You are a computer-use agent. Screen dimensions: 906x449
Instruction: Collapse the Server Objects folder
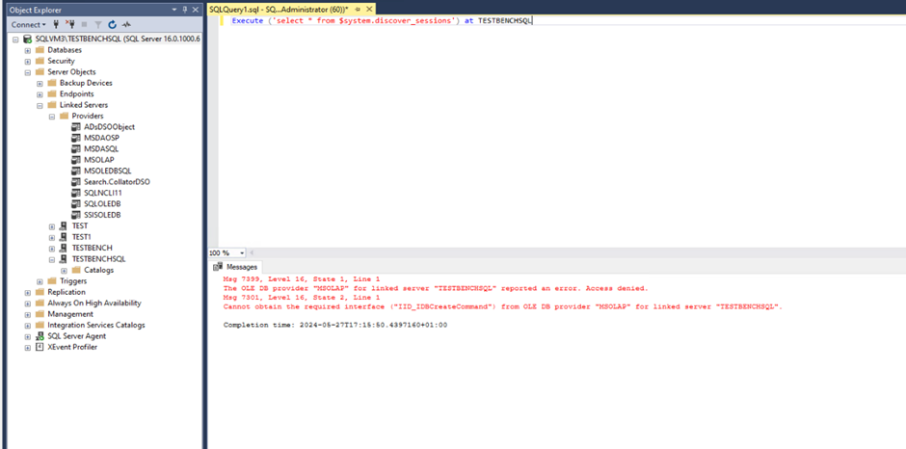[x=27, y=72]
